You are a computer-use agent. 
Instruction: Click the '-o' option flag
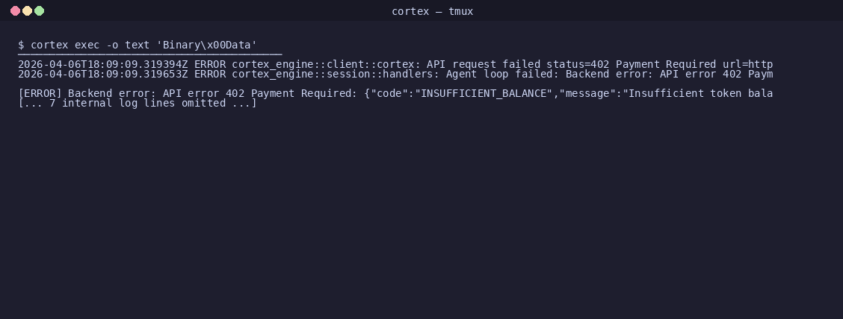(x=112, y=45)
